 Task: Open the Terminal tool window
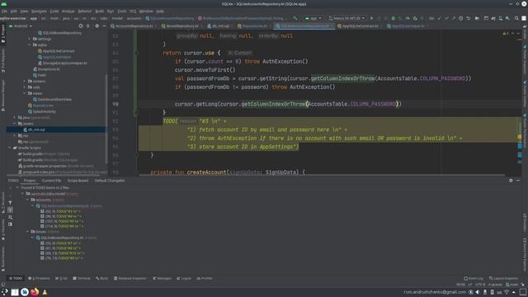coord(82,279)
